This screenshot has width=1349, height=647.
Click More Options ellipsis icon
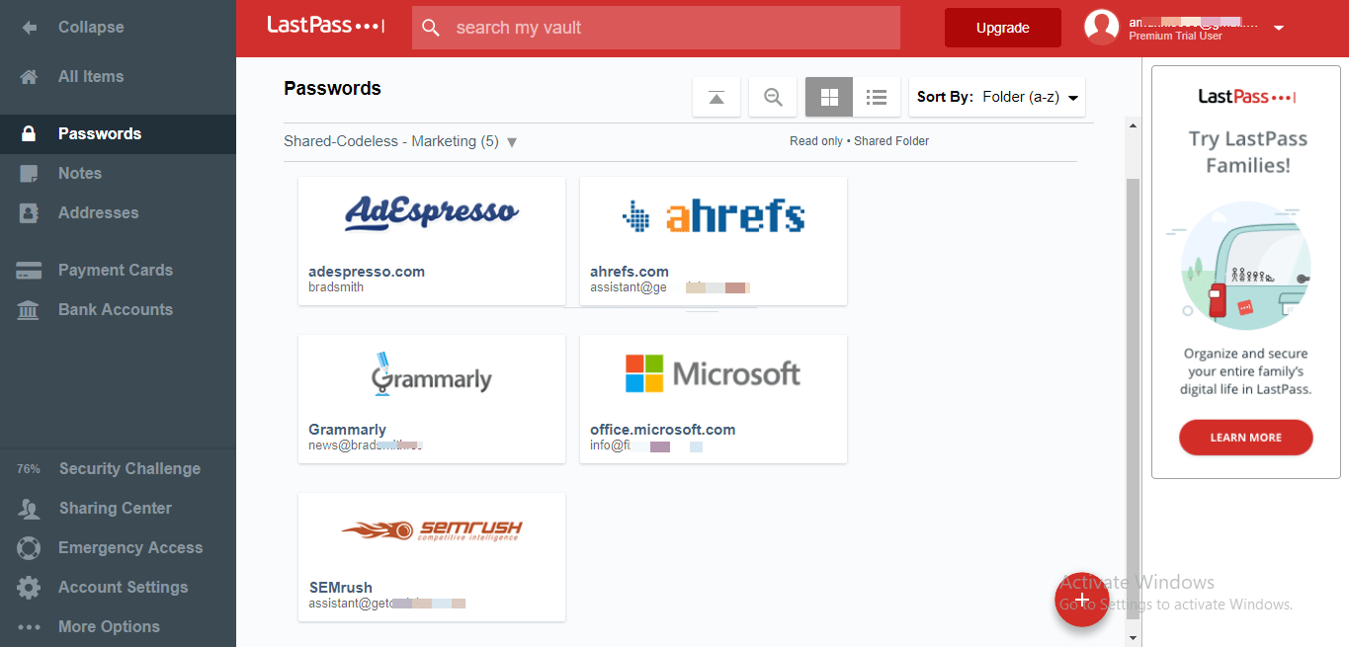tap(30, 626)
